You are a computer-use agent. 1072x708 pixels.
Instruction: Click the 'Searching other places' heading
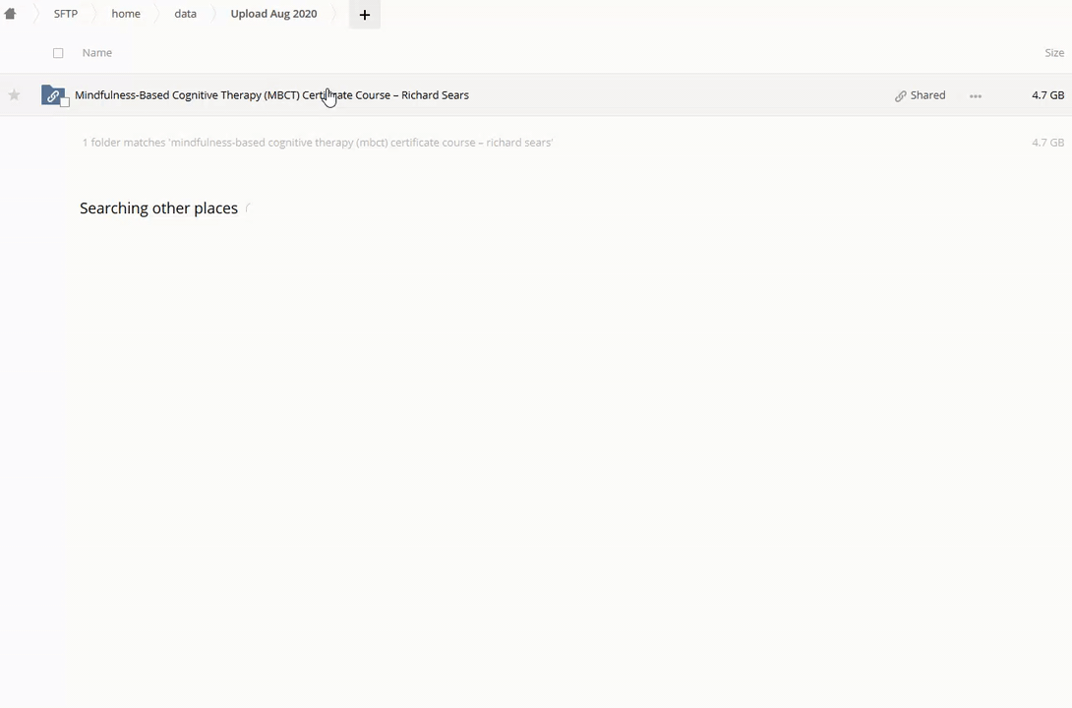[x=158, y=208]
